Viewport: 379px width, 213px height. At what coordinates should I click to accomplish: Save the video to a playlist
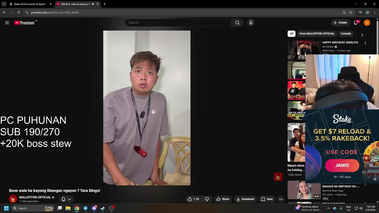click(x=267, y=199)
